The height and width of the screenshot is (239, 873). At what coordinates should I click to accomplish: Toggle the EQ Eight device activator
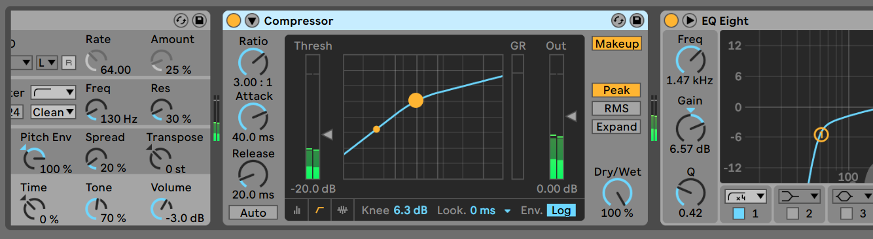click(x=671, y=21)
